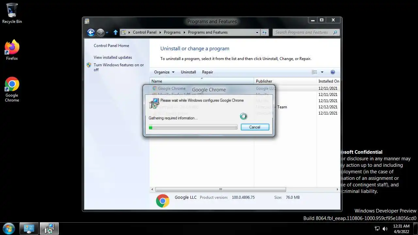Launch the Google Chrome desktop shortcut
Image resolution: width=418 pixels, height=235 pixels.
coord(12,89)
